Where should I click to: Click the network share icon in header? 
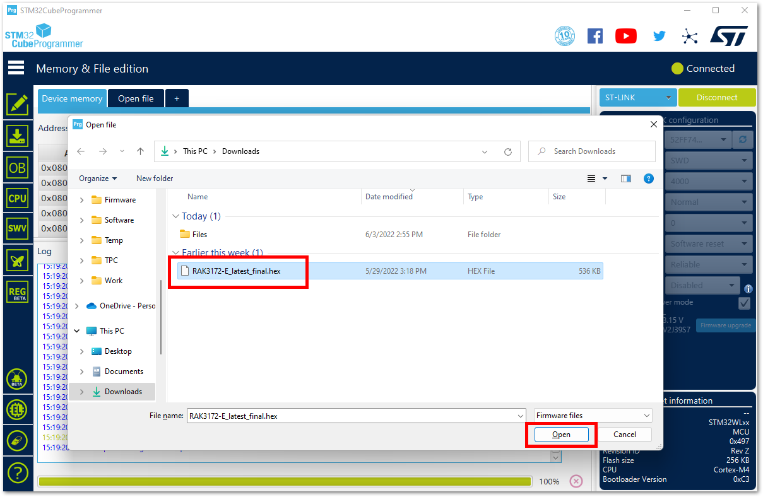pos(690,36)
